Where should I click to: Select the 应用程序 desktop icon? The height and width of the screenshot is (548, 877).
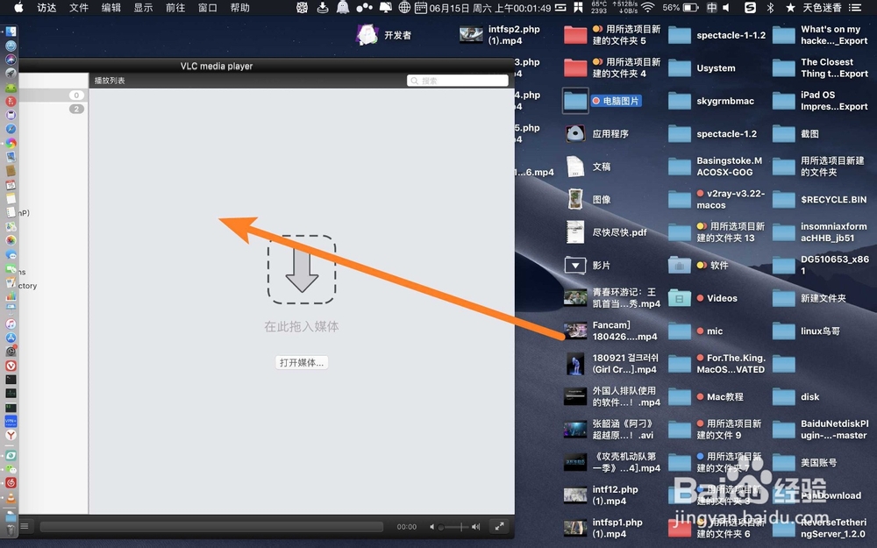(596, 133)
